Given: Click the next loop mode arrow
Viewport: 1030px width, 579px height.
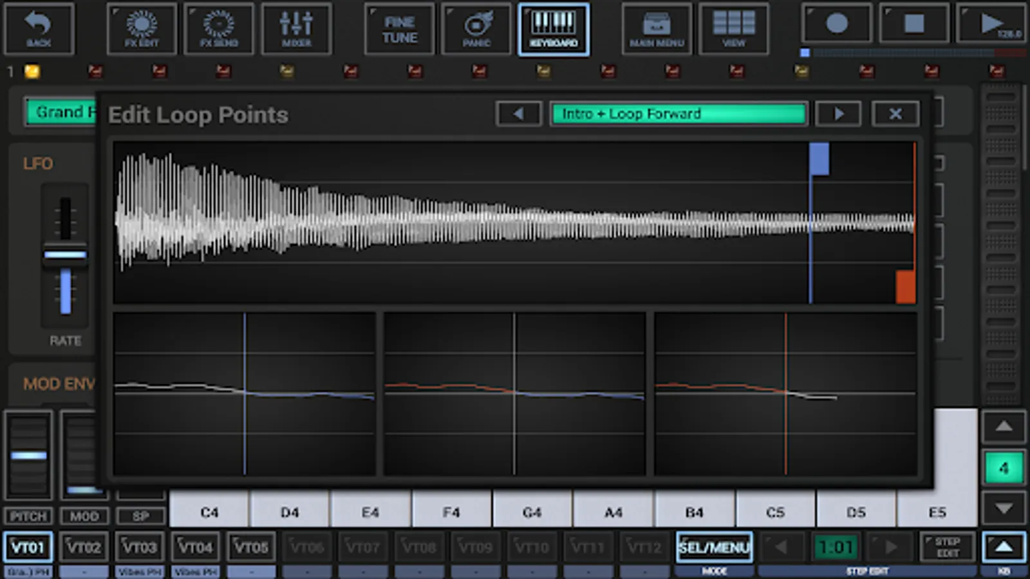Looking at the screenshot, I should pyautogui.click(x=838, y=114).
